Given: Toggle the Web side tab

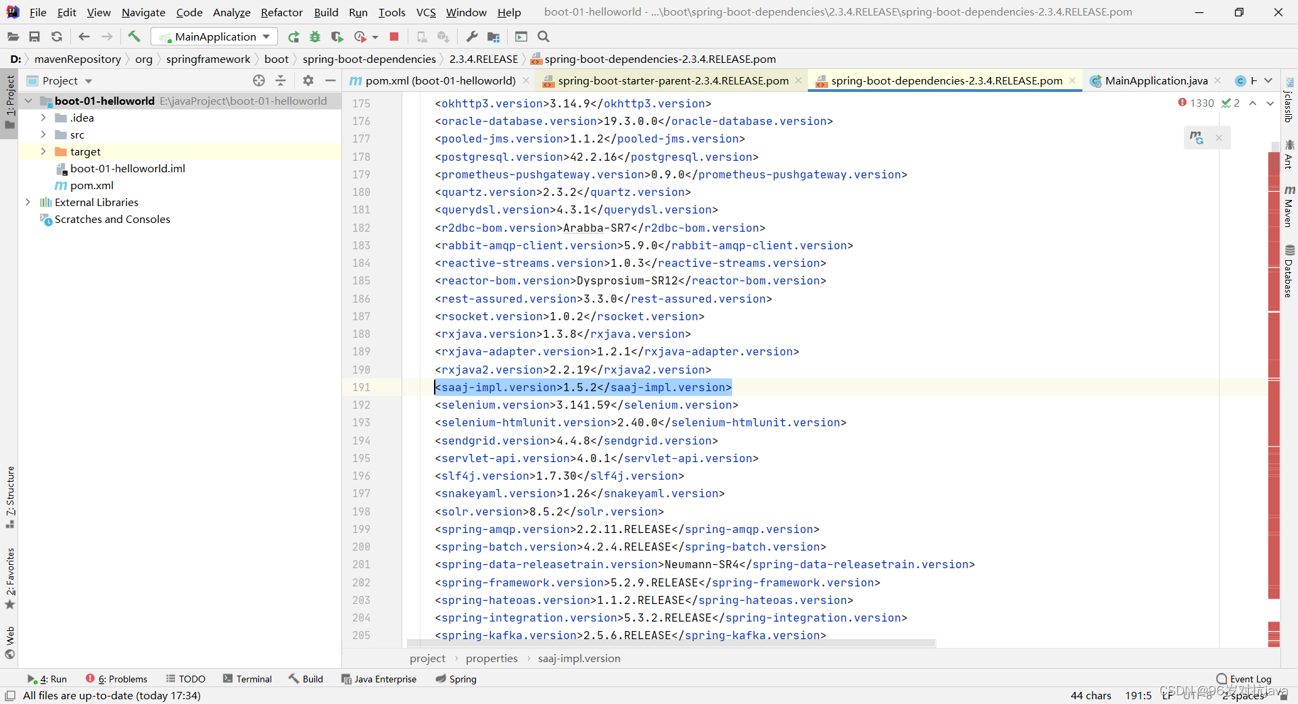Looking at the screenshot, I should 9,643.
